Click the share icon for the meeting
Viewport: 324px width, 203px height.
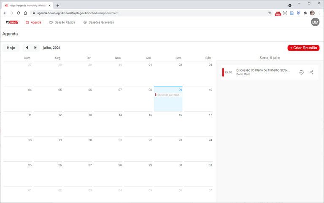(x=311, y=72)
